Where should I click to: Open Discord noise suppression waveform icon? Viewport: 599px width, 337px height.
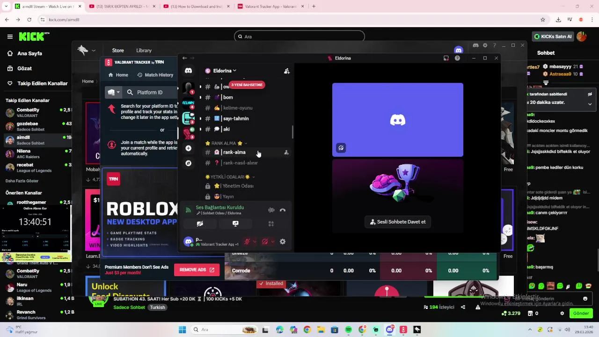(x=271, y=210)
